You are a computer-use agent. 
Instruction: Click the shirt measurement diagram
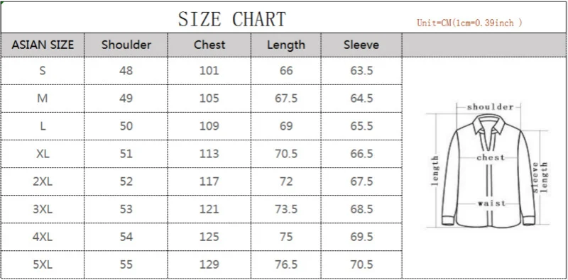(x=488, y=166)
